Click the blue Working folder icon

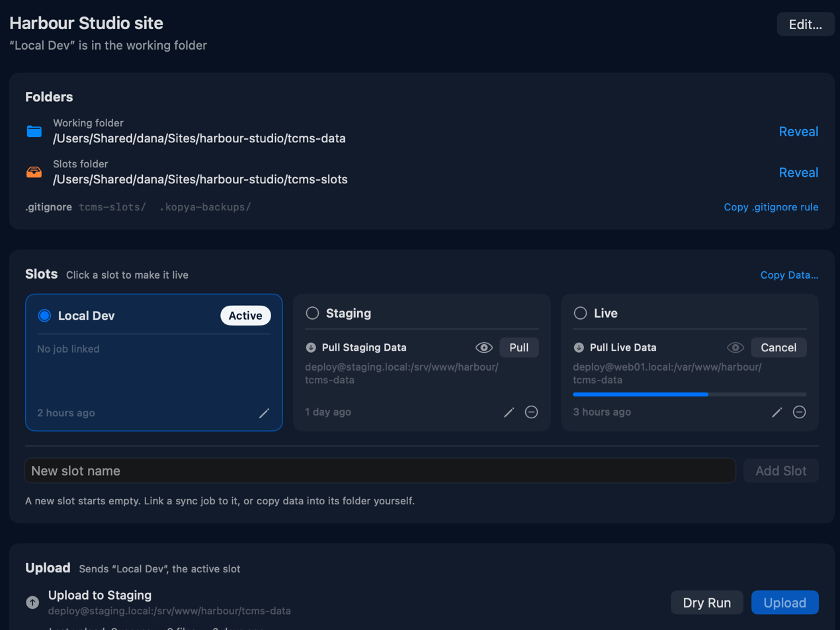34,131
